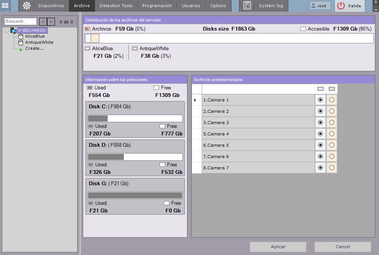The width and height of the screenshot is (379, 255).
Task: Select AliceBlue archive for Camera 6
Action: pyautogui.click(x=320, y=157)
